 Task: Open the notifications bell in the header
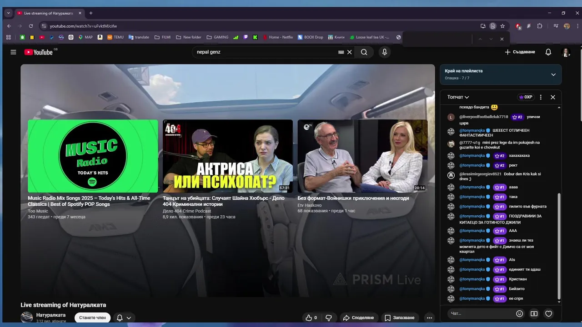[548, 52]
